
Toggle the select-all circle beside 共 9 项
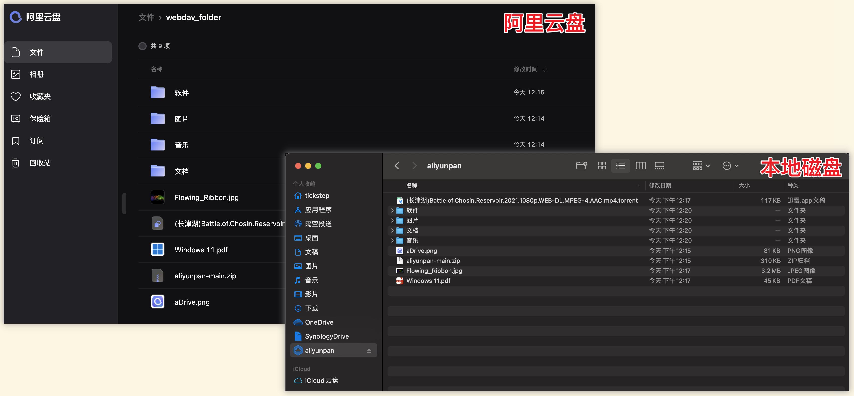pos(143,46)
